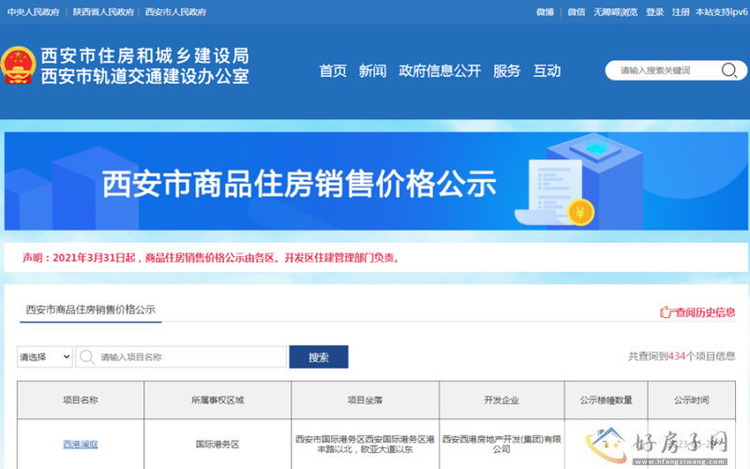The width and height of the screenshot is (750, 469).
Task: Click the 搜索 button
Action: tap(319, 356)
